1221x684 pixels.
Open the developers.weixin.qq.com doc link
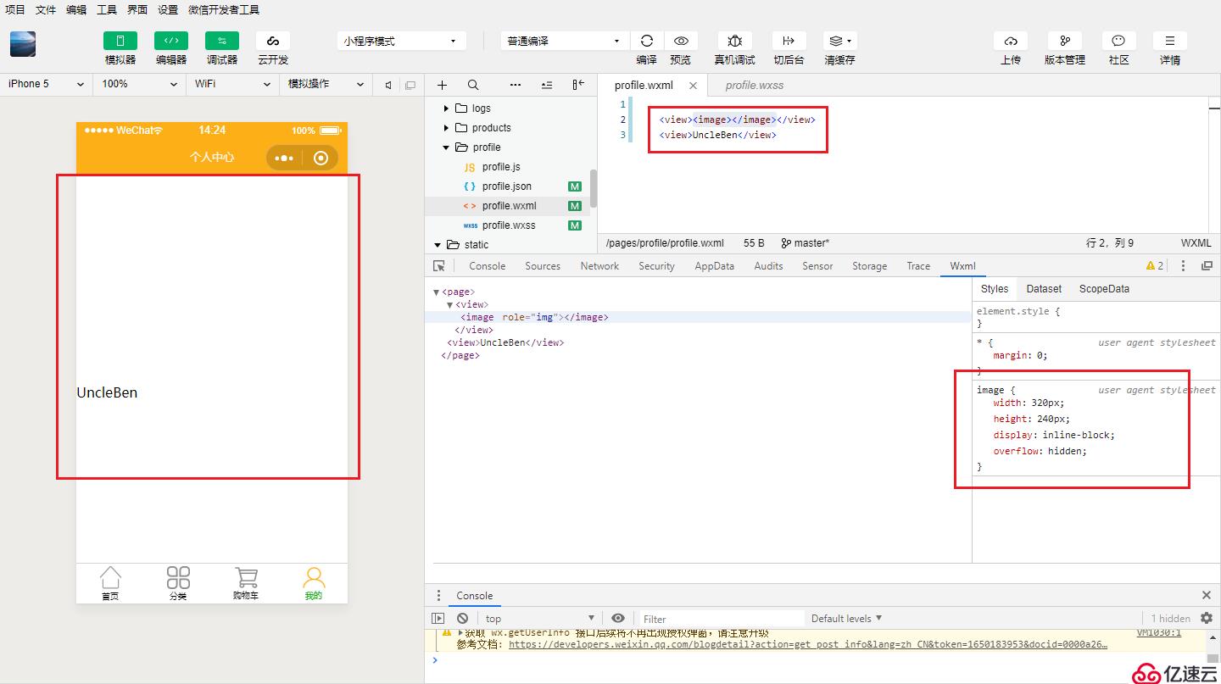(x=808, y=644)
